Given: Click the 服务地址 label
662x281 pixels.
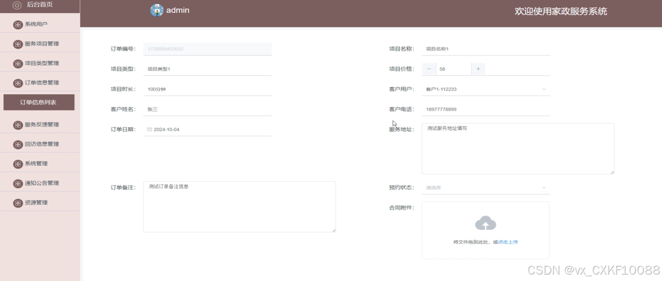Looking at the screenshot, I should point(401,129).
